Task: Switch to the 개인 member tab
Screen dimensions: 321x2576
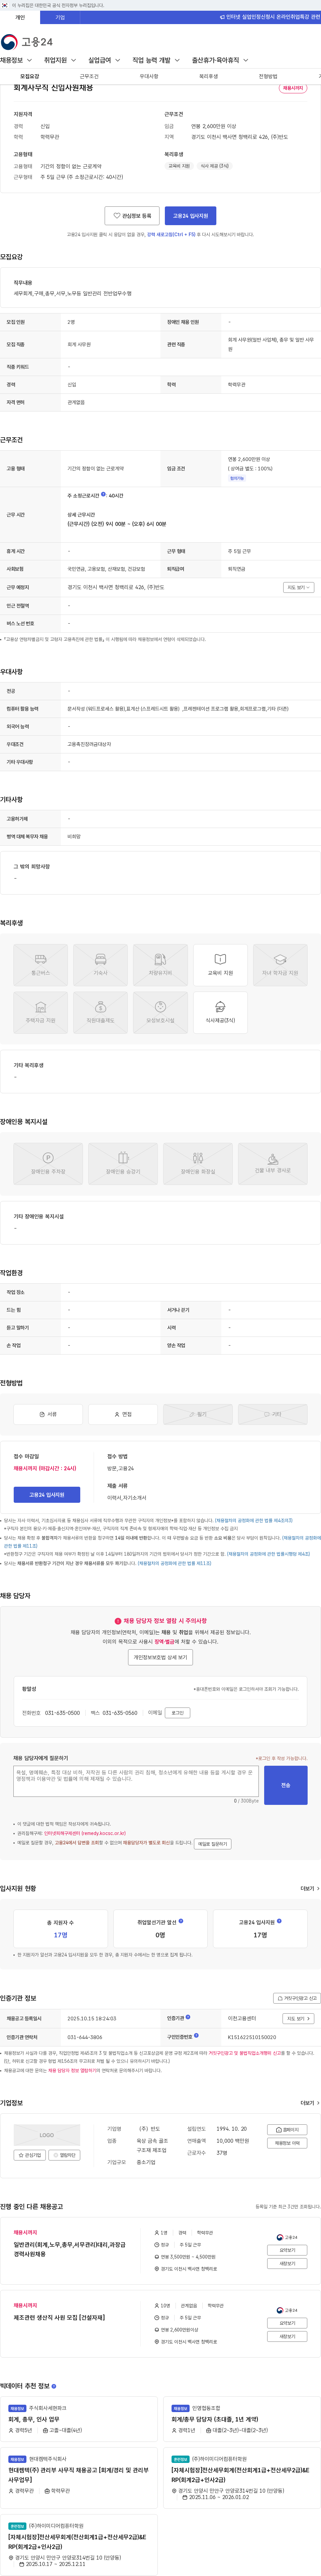Action: [x=20, y=17]
